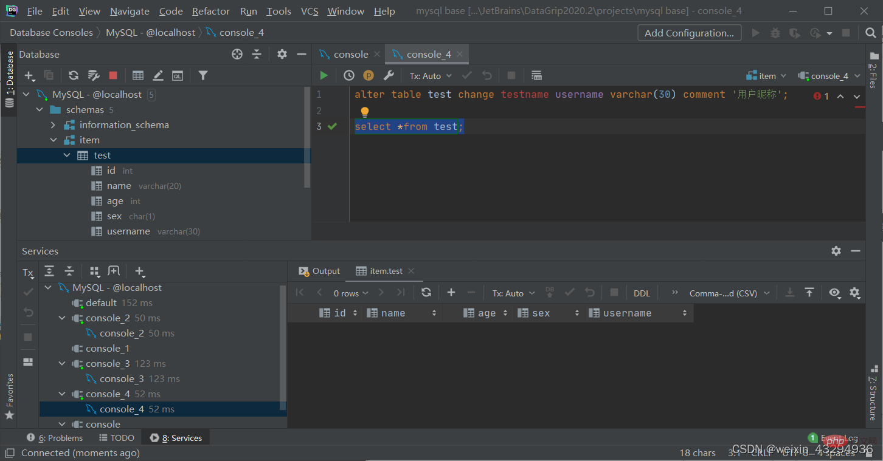Collapse all in Database panel header
The height and width of the screenshot is (461, 883).
pos(257,54)
